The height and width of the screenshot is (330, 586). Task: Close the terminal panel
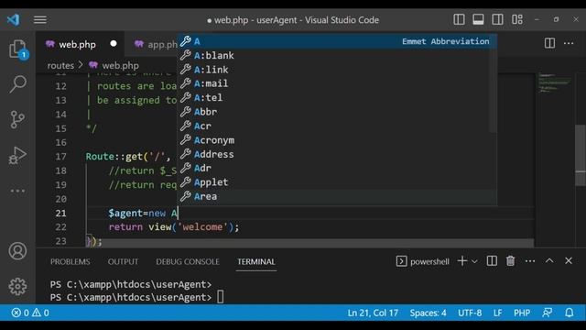(569, 260)
